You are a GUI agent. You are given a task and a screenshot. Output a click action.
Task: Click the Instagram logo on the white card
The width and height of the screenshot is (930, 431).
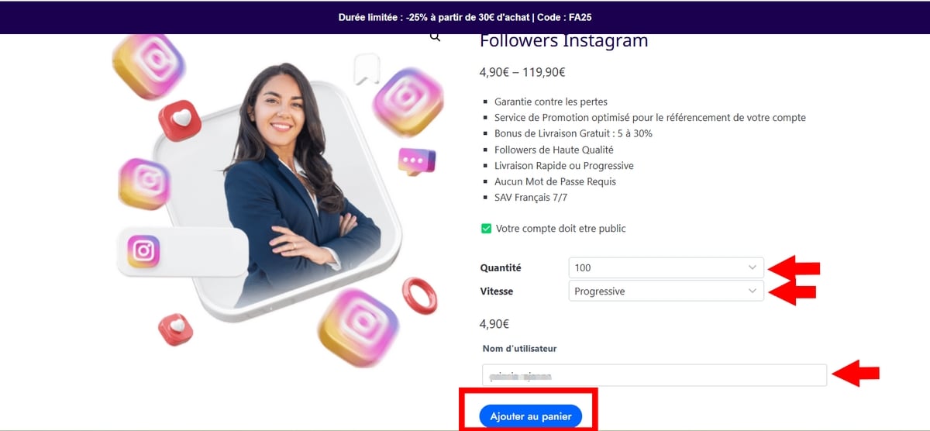(x=143, y=251)
